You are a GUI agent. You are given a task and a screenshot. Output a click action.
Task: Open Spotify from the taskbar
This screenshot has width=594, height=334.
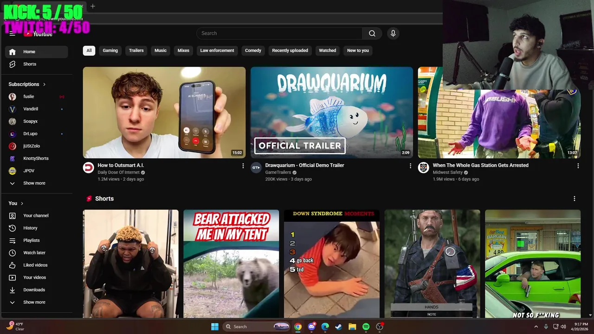pyautogui.click(x=366, y=327)
